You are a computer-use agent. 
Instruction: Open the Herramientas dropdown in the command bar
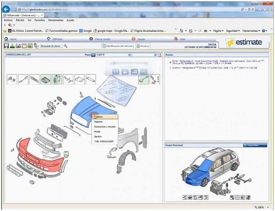click(251, 31)
